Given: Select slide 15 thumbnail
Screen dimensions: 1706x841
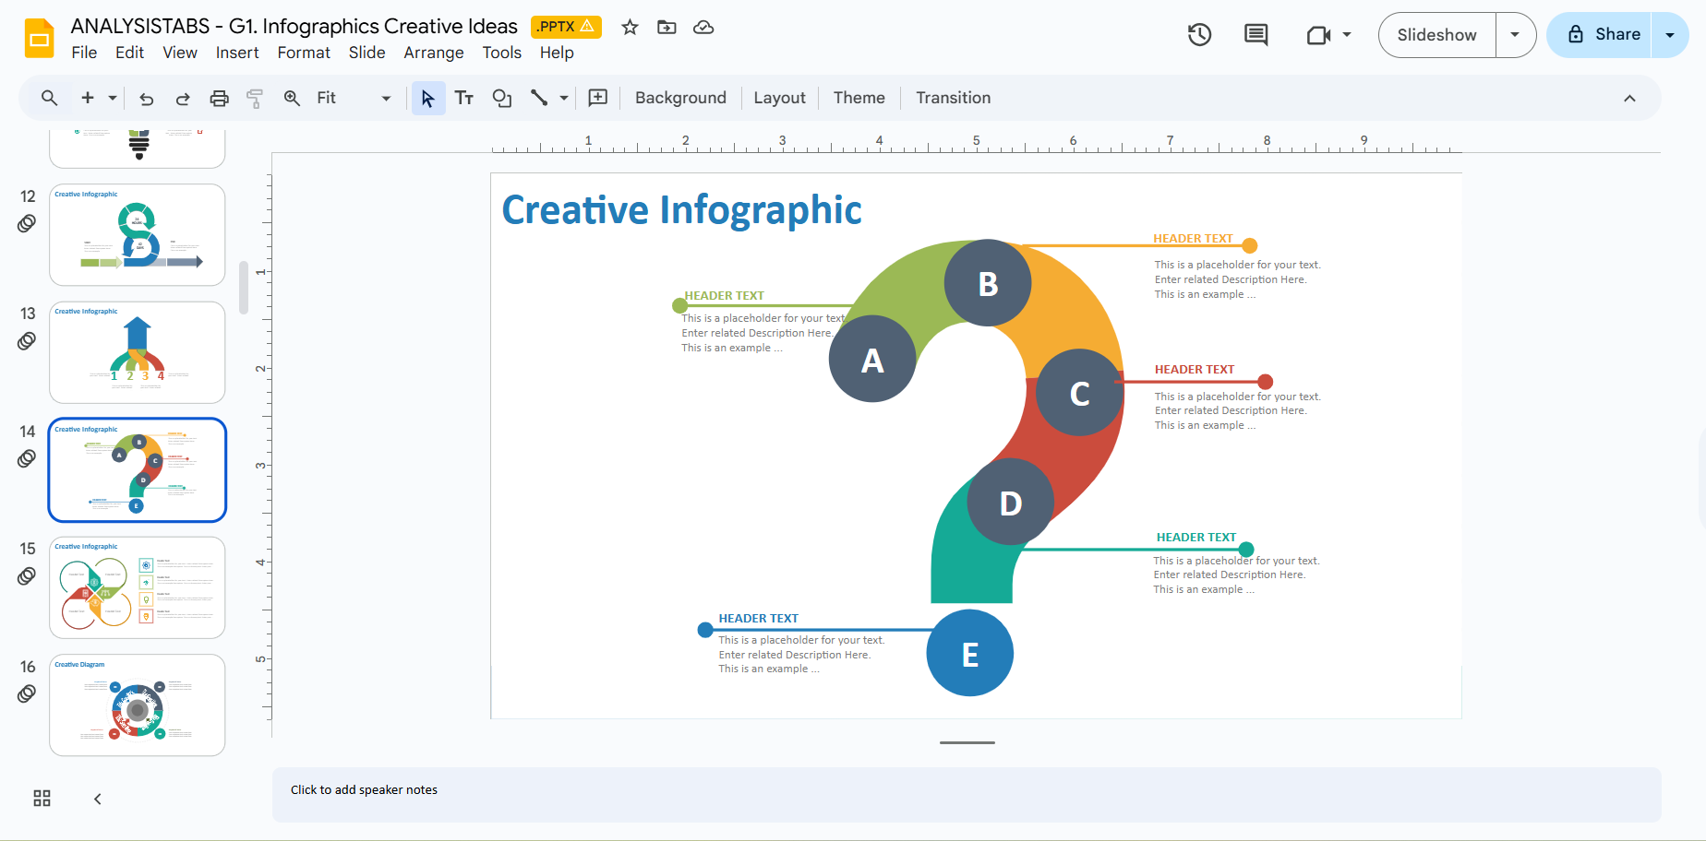Looking at the screenshot, I should (x=138, y=587).
